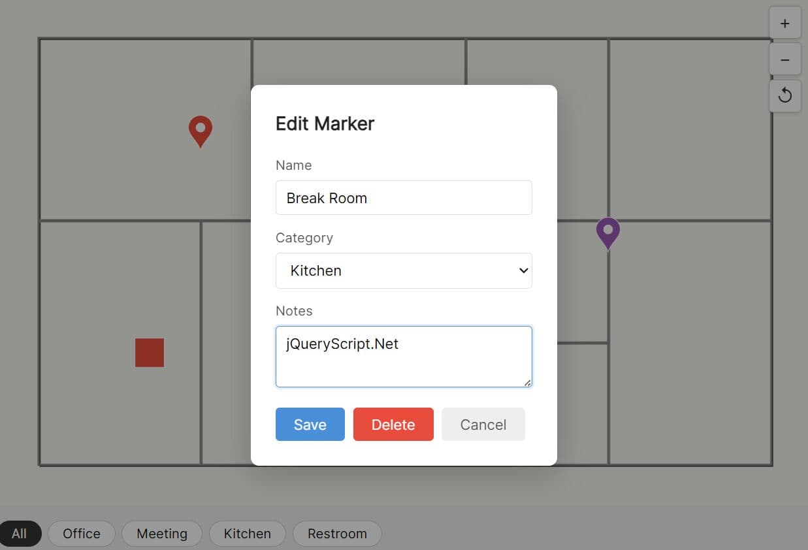The image size is (808, 550).
Task: Toggle the Restroom category filter
Action: click(337, 533)
